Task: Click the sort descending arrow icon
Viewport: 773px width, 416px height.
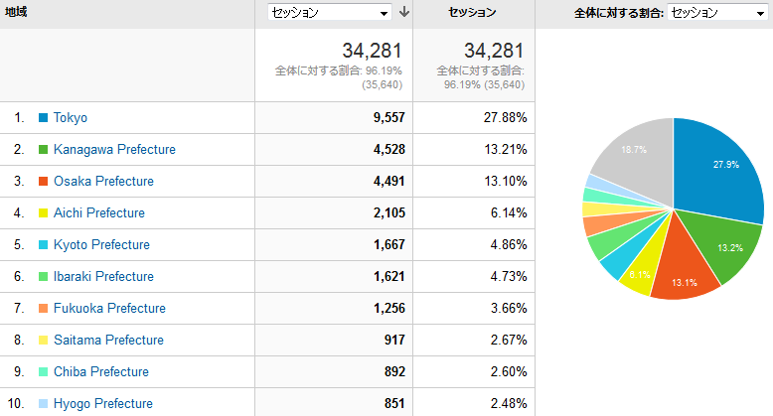Action: click(404, 13)
